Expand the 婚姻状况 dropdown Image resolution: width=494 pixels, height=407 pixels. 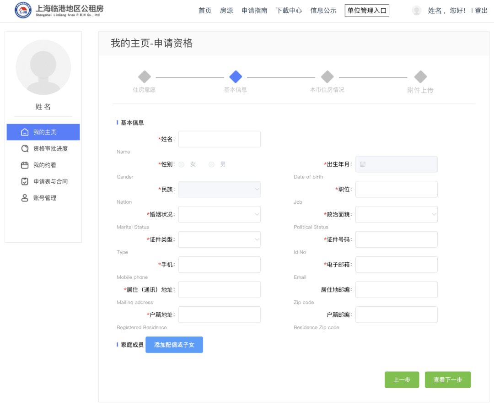tap(220, 214)
